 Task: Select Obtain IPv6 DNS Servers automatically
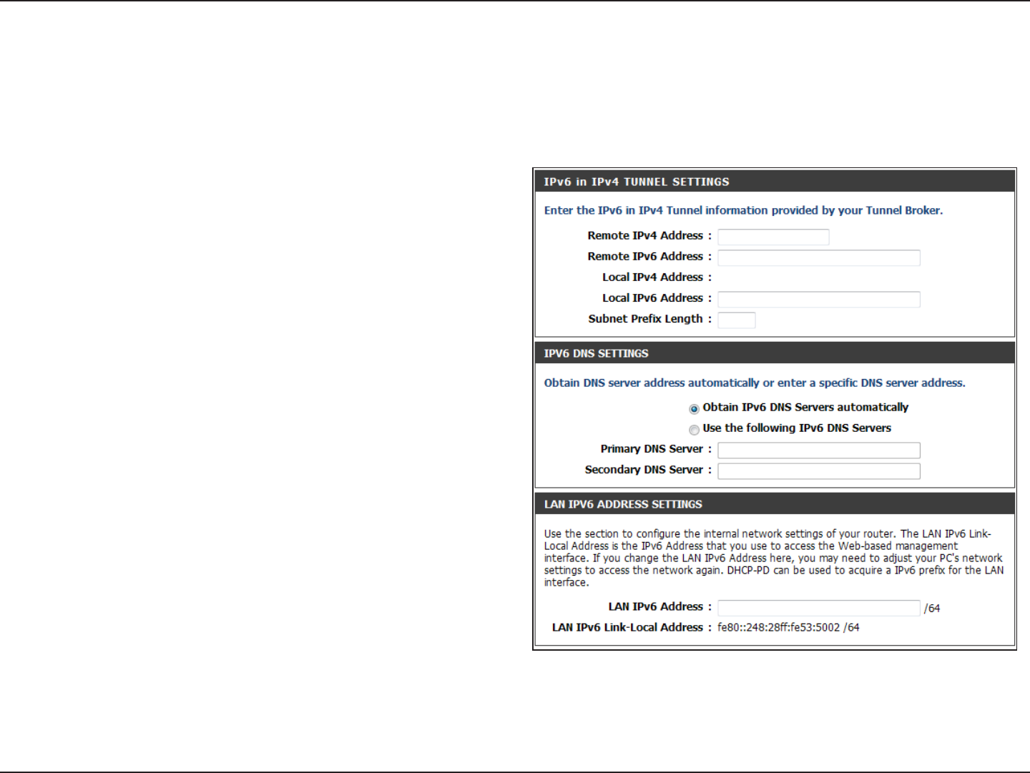(694, 409)
